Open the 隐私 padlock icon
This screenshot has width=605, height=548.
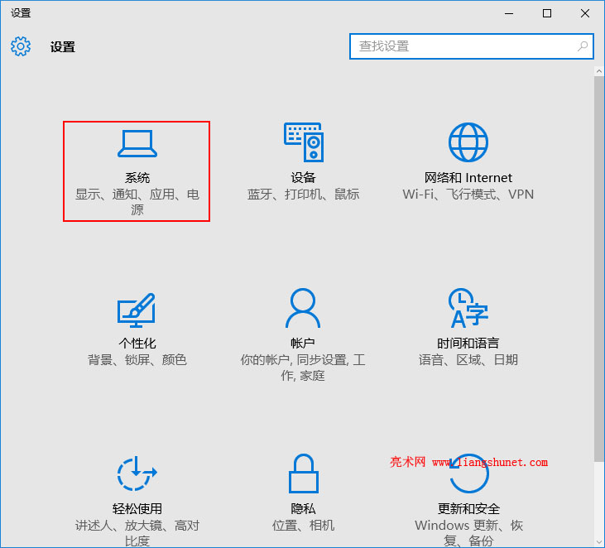[304, 473]
